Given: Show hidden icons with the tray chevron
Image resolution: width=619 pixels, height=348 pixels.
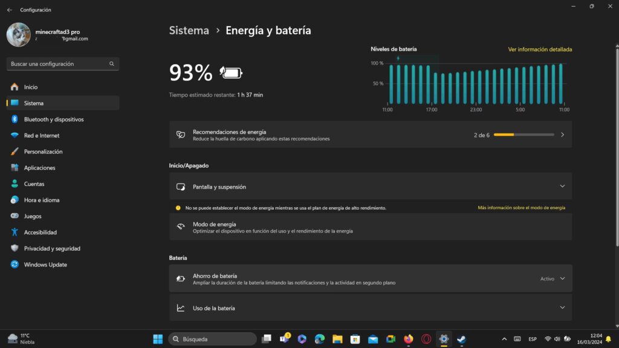Looking at the screenshot, I should pos(504,339).
